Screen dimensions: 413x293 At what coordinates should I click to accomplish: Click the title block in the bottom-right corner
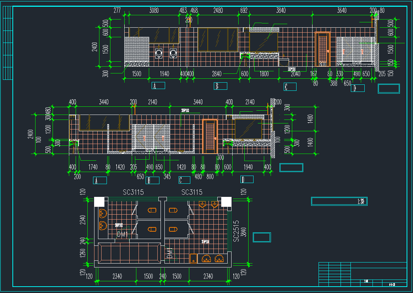coord(363,274)
